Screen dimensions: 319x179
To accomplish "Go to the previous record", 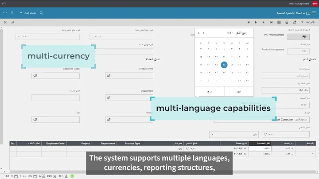I will 264,22.
